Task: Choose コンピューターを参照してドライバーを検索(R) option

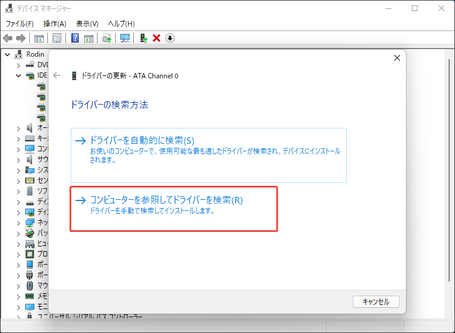Action: [x=173, y=209]
